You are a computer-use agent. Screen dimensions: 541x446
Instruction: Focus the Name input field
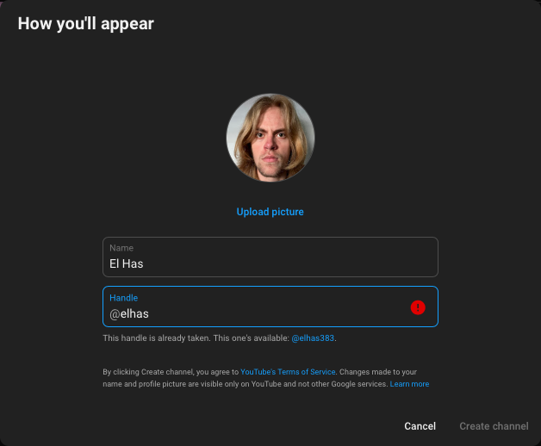pyautogui.click(x=270, y=257)
